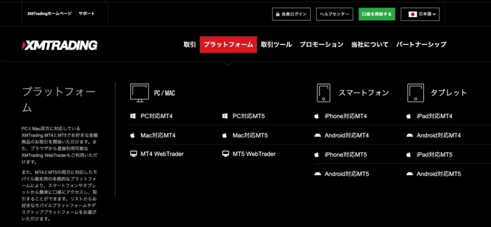Click the large プラットフォーム sidebar heading
This screenshot has width=491, height=227.
59,100
